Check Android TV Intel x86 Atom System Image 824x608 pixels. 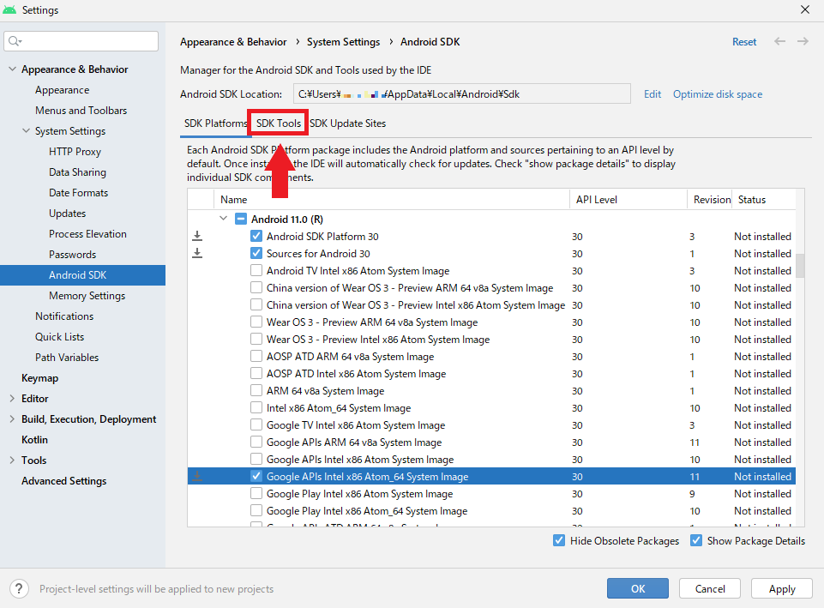click(x=256, y=271)
